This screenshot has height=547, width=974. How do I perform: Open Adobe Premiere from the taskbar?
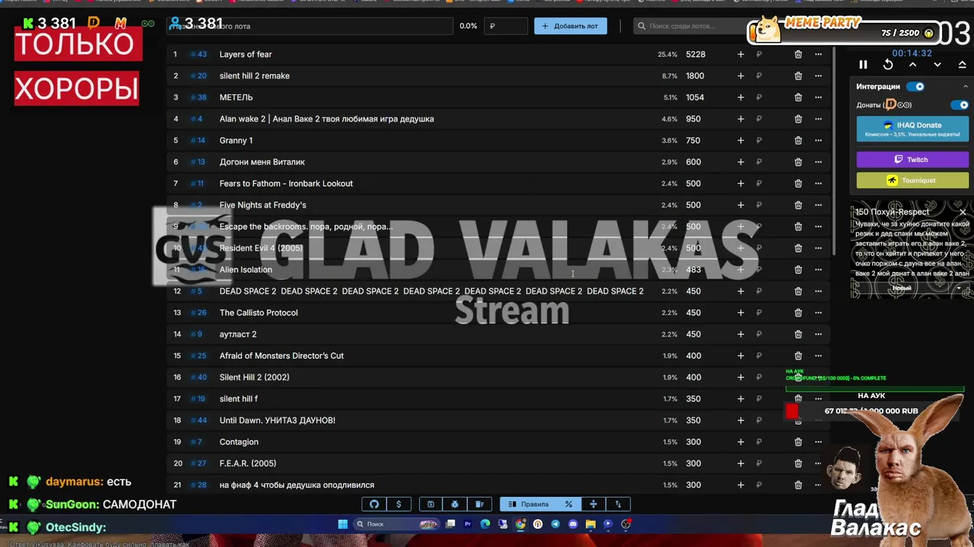[467, 523]
